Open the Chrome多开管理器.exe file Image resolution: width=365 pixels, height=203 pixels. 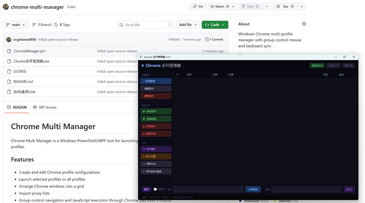click(31, 61)
